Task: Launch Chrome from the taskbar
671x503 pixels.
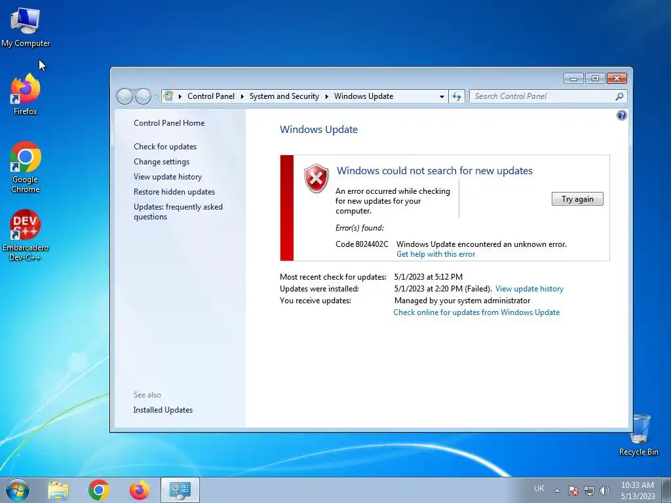Action: point(99,490)
